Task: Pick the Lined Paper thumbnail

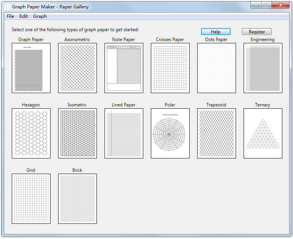Action: [x=124, y=133]
